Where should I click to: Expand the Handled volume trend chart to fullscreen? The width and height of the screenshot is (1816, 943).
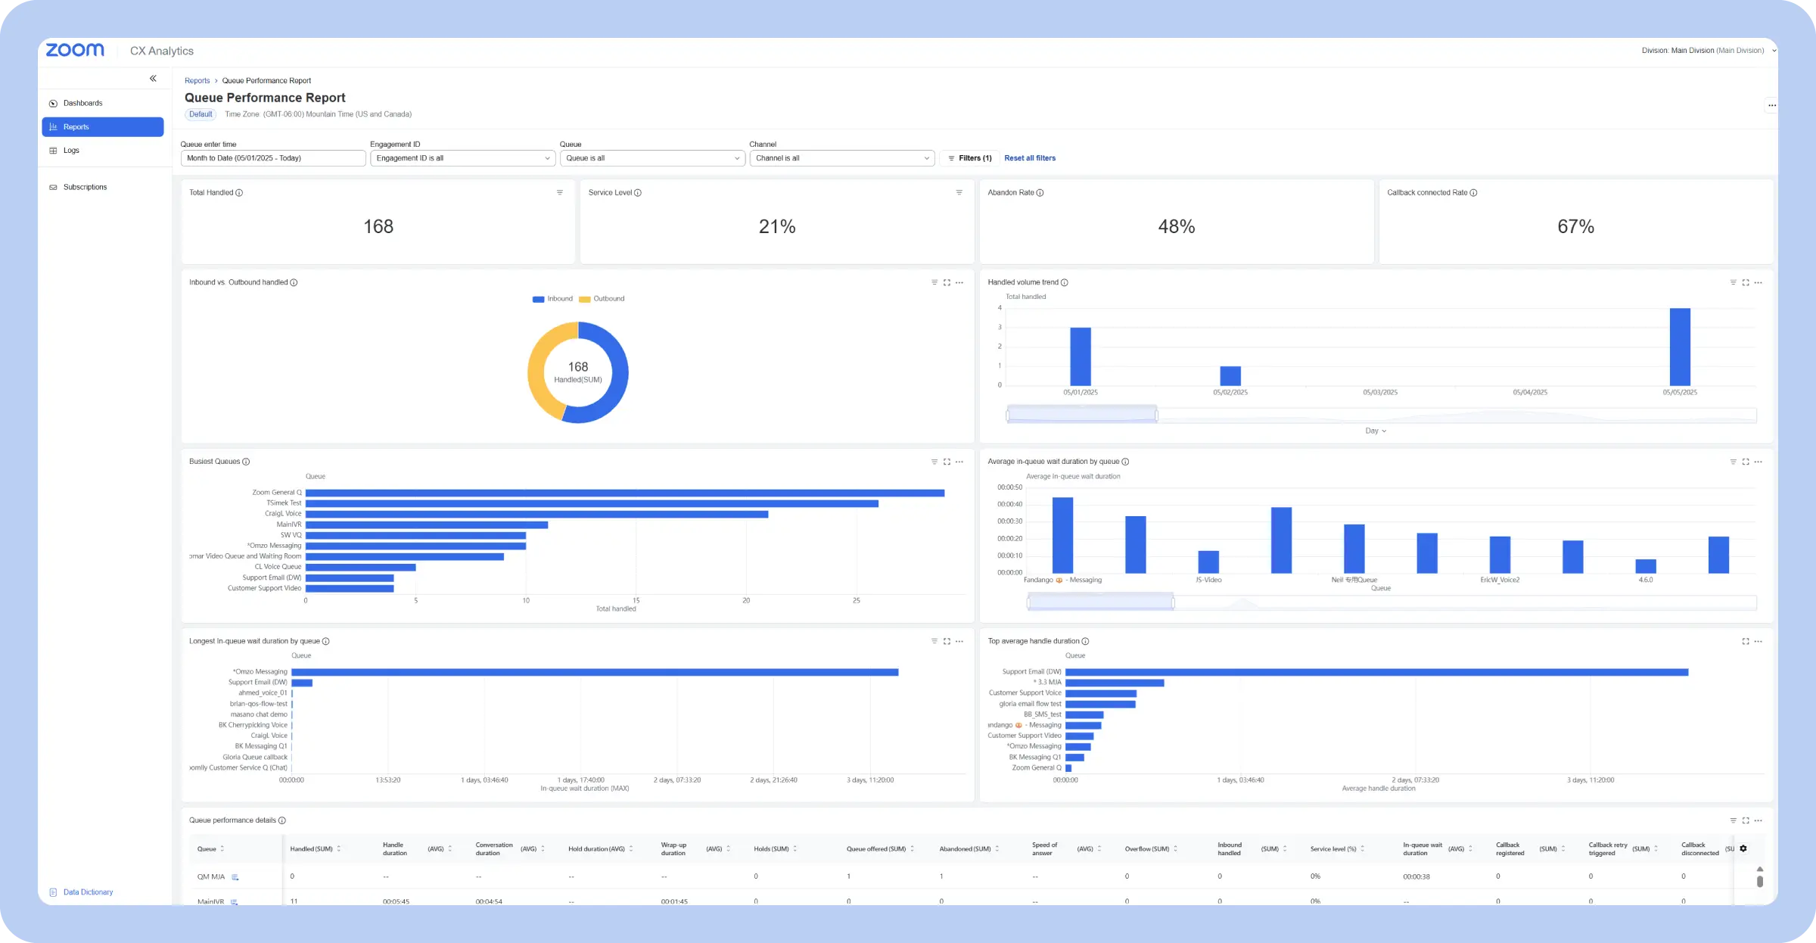(x=1746, y=282)
